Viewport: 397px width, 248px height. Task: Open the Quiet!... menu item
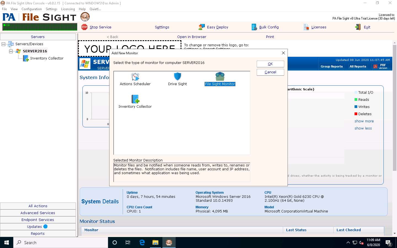95,9
